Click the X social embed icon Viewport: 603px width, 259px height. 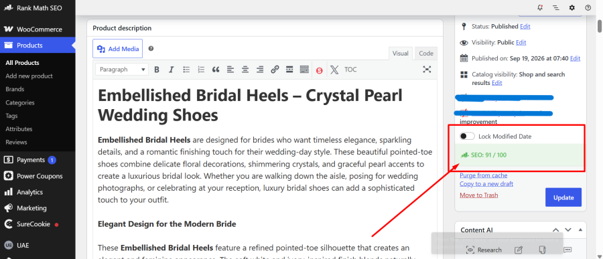click(334, 70)
